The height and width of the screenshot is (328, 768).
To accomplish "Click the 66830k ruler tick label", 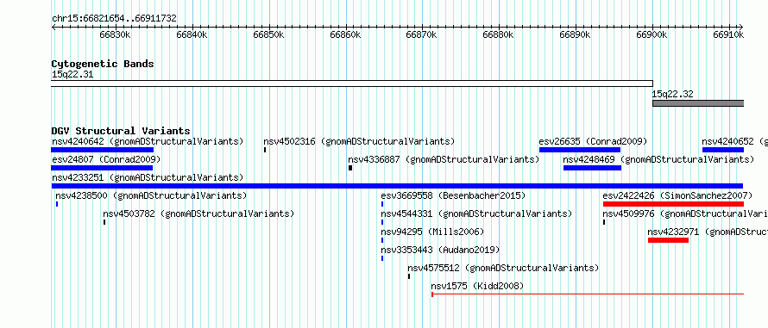I will 115,34.
